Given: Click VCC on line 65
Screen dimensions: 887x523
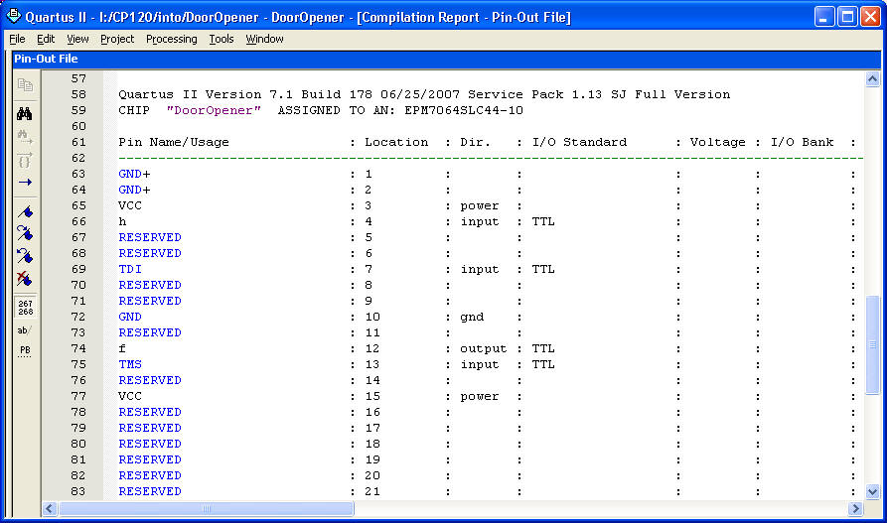Looking at the screenshot, I should (130, 205).
